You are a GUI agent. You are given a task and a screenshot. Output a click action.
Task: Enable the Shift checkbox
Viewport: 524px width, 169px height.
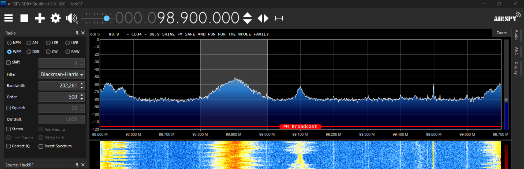[8, 62]
